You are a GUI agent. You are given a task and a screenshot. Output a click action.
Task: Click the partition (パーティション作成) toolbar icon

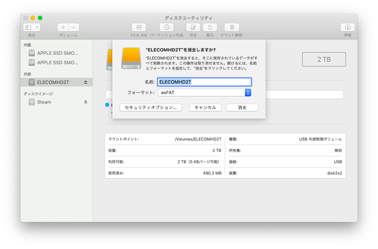pos(167,27)
